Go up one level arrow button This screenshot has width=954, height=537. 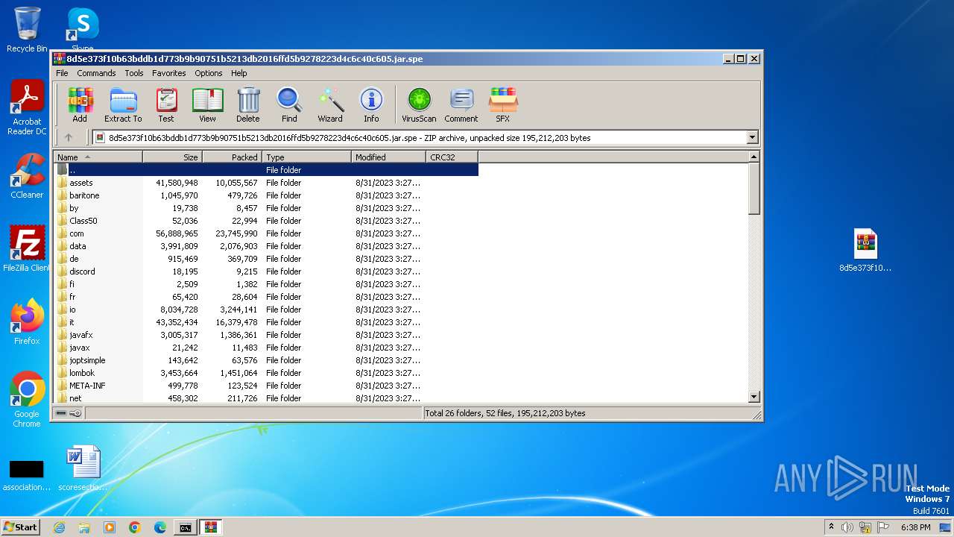click(69, 137)
